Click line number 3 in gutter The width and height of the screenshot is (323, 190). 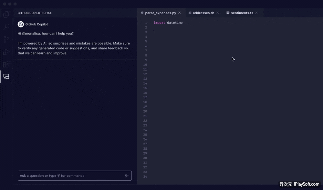(146, 32)
